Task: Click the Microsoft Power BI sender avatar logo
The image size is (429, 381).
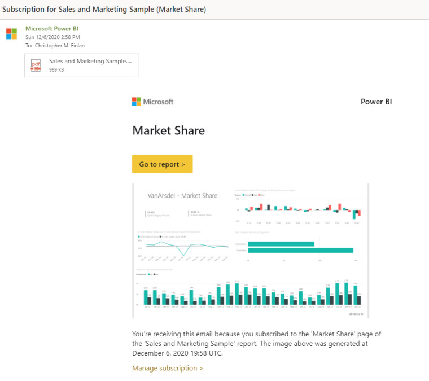Action: [x=11, y=34]
